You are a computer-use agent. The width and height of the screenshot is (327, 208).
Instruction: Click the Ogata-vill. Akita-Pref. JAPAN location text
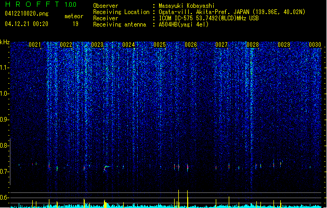pos(232,12)
